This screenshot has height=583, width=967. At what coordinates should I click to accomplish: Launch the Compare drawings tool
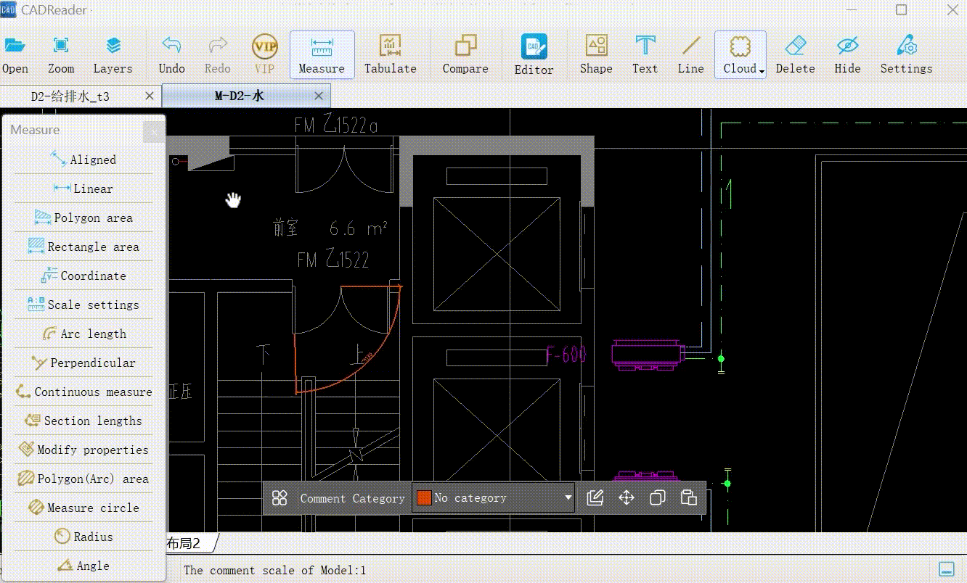click(x=465, y=56)
